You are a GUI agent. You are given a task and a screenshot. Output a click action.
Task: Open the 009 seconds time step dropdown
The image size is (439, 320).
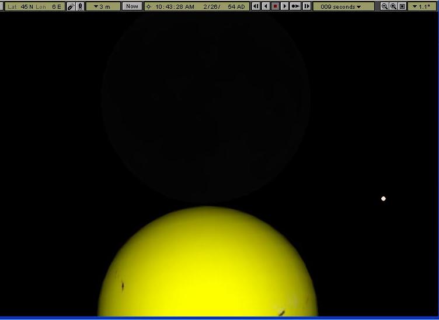pyautogui.click(x=343, y=6)
